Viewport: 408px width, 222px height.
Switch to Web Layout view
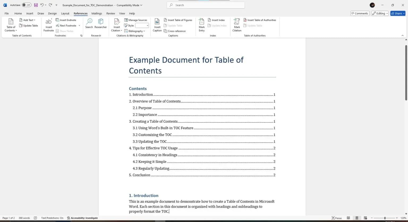tap(365, 218)
